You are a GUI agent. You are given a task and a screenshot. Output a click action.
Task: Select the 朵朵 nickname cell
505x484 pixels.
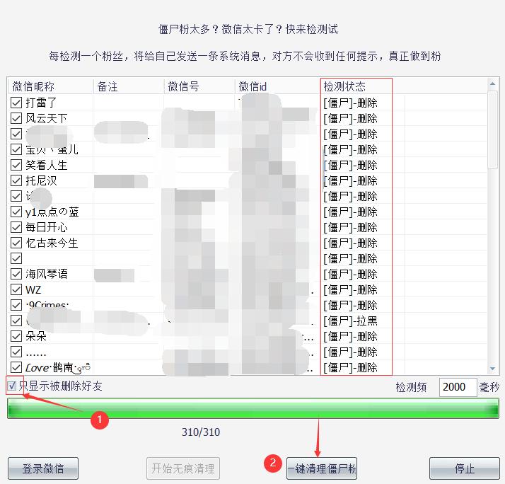[36, 336]
